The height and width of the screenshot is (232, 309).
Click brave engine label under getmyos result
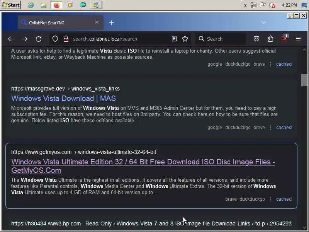231,199
